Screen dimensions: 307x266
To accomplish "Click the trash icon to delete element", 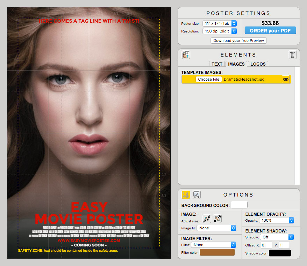I will [x=292, y=55].
